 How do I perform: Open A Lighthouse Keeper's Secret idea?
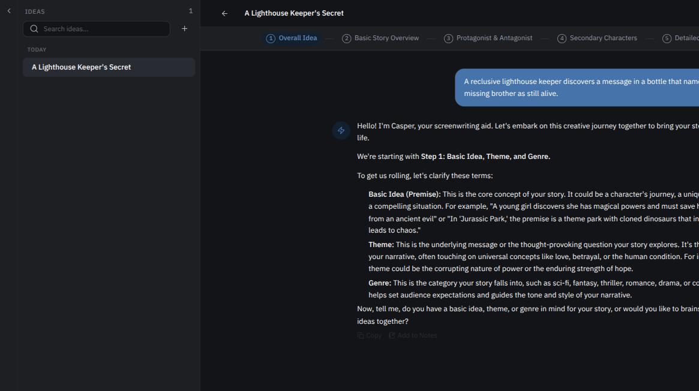(x=109, y=67)
